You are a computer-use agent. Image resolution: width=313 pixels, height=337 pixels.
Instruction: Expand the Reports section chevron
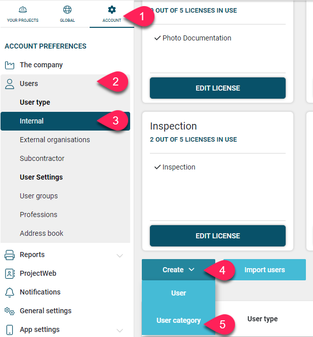coord(120,256)
